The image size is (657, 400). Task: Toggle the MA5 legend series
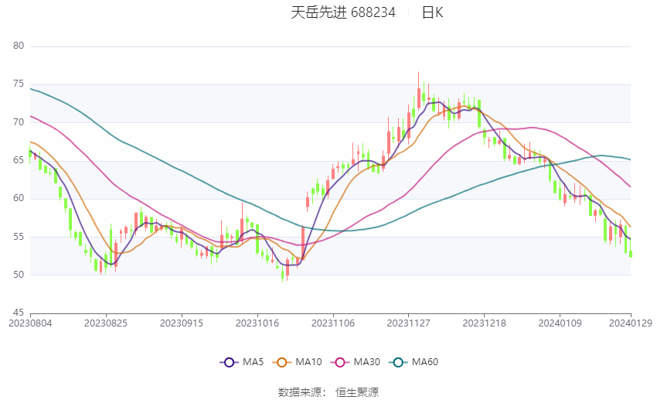(x=242, y=362)
